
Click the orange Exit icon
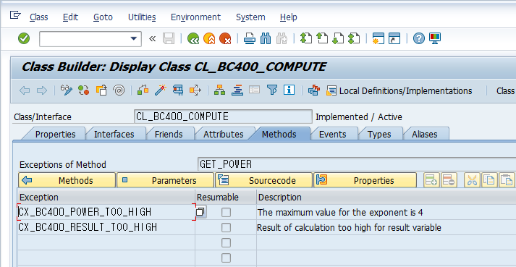209,38
